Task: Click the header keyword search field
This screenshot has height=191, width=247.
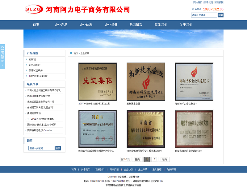Action: [x=204, y=15]
